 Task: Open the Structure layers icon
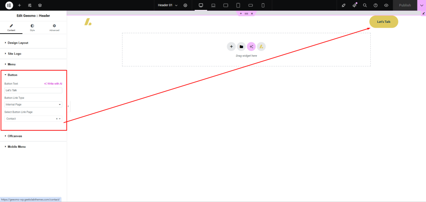click(x=40, y=5)
